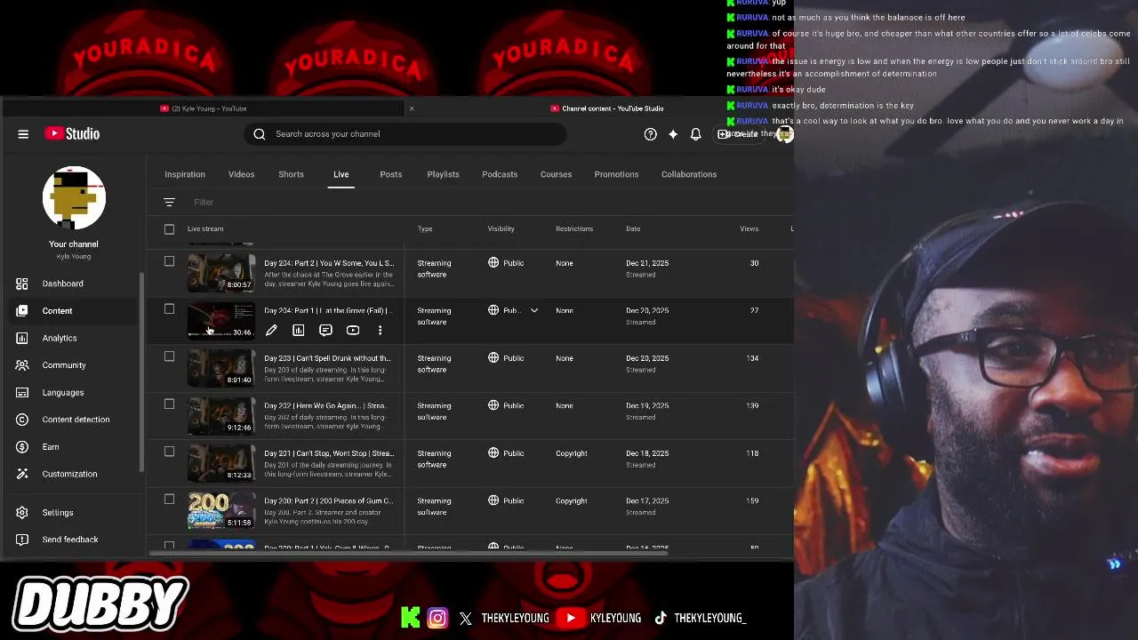
Task: Open the account avatar menu
Action: tap(784, 134)
